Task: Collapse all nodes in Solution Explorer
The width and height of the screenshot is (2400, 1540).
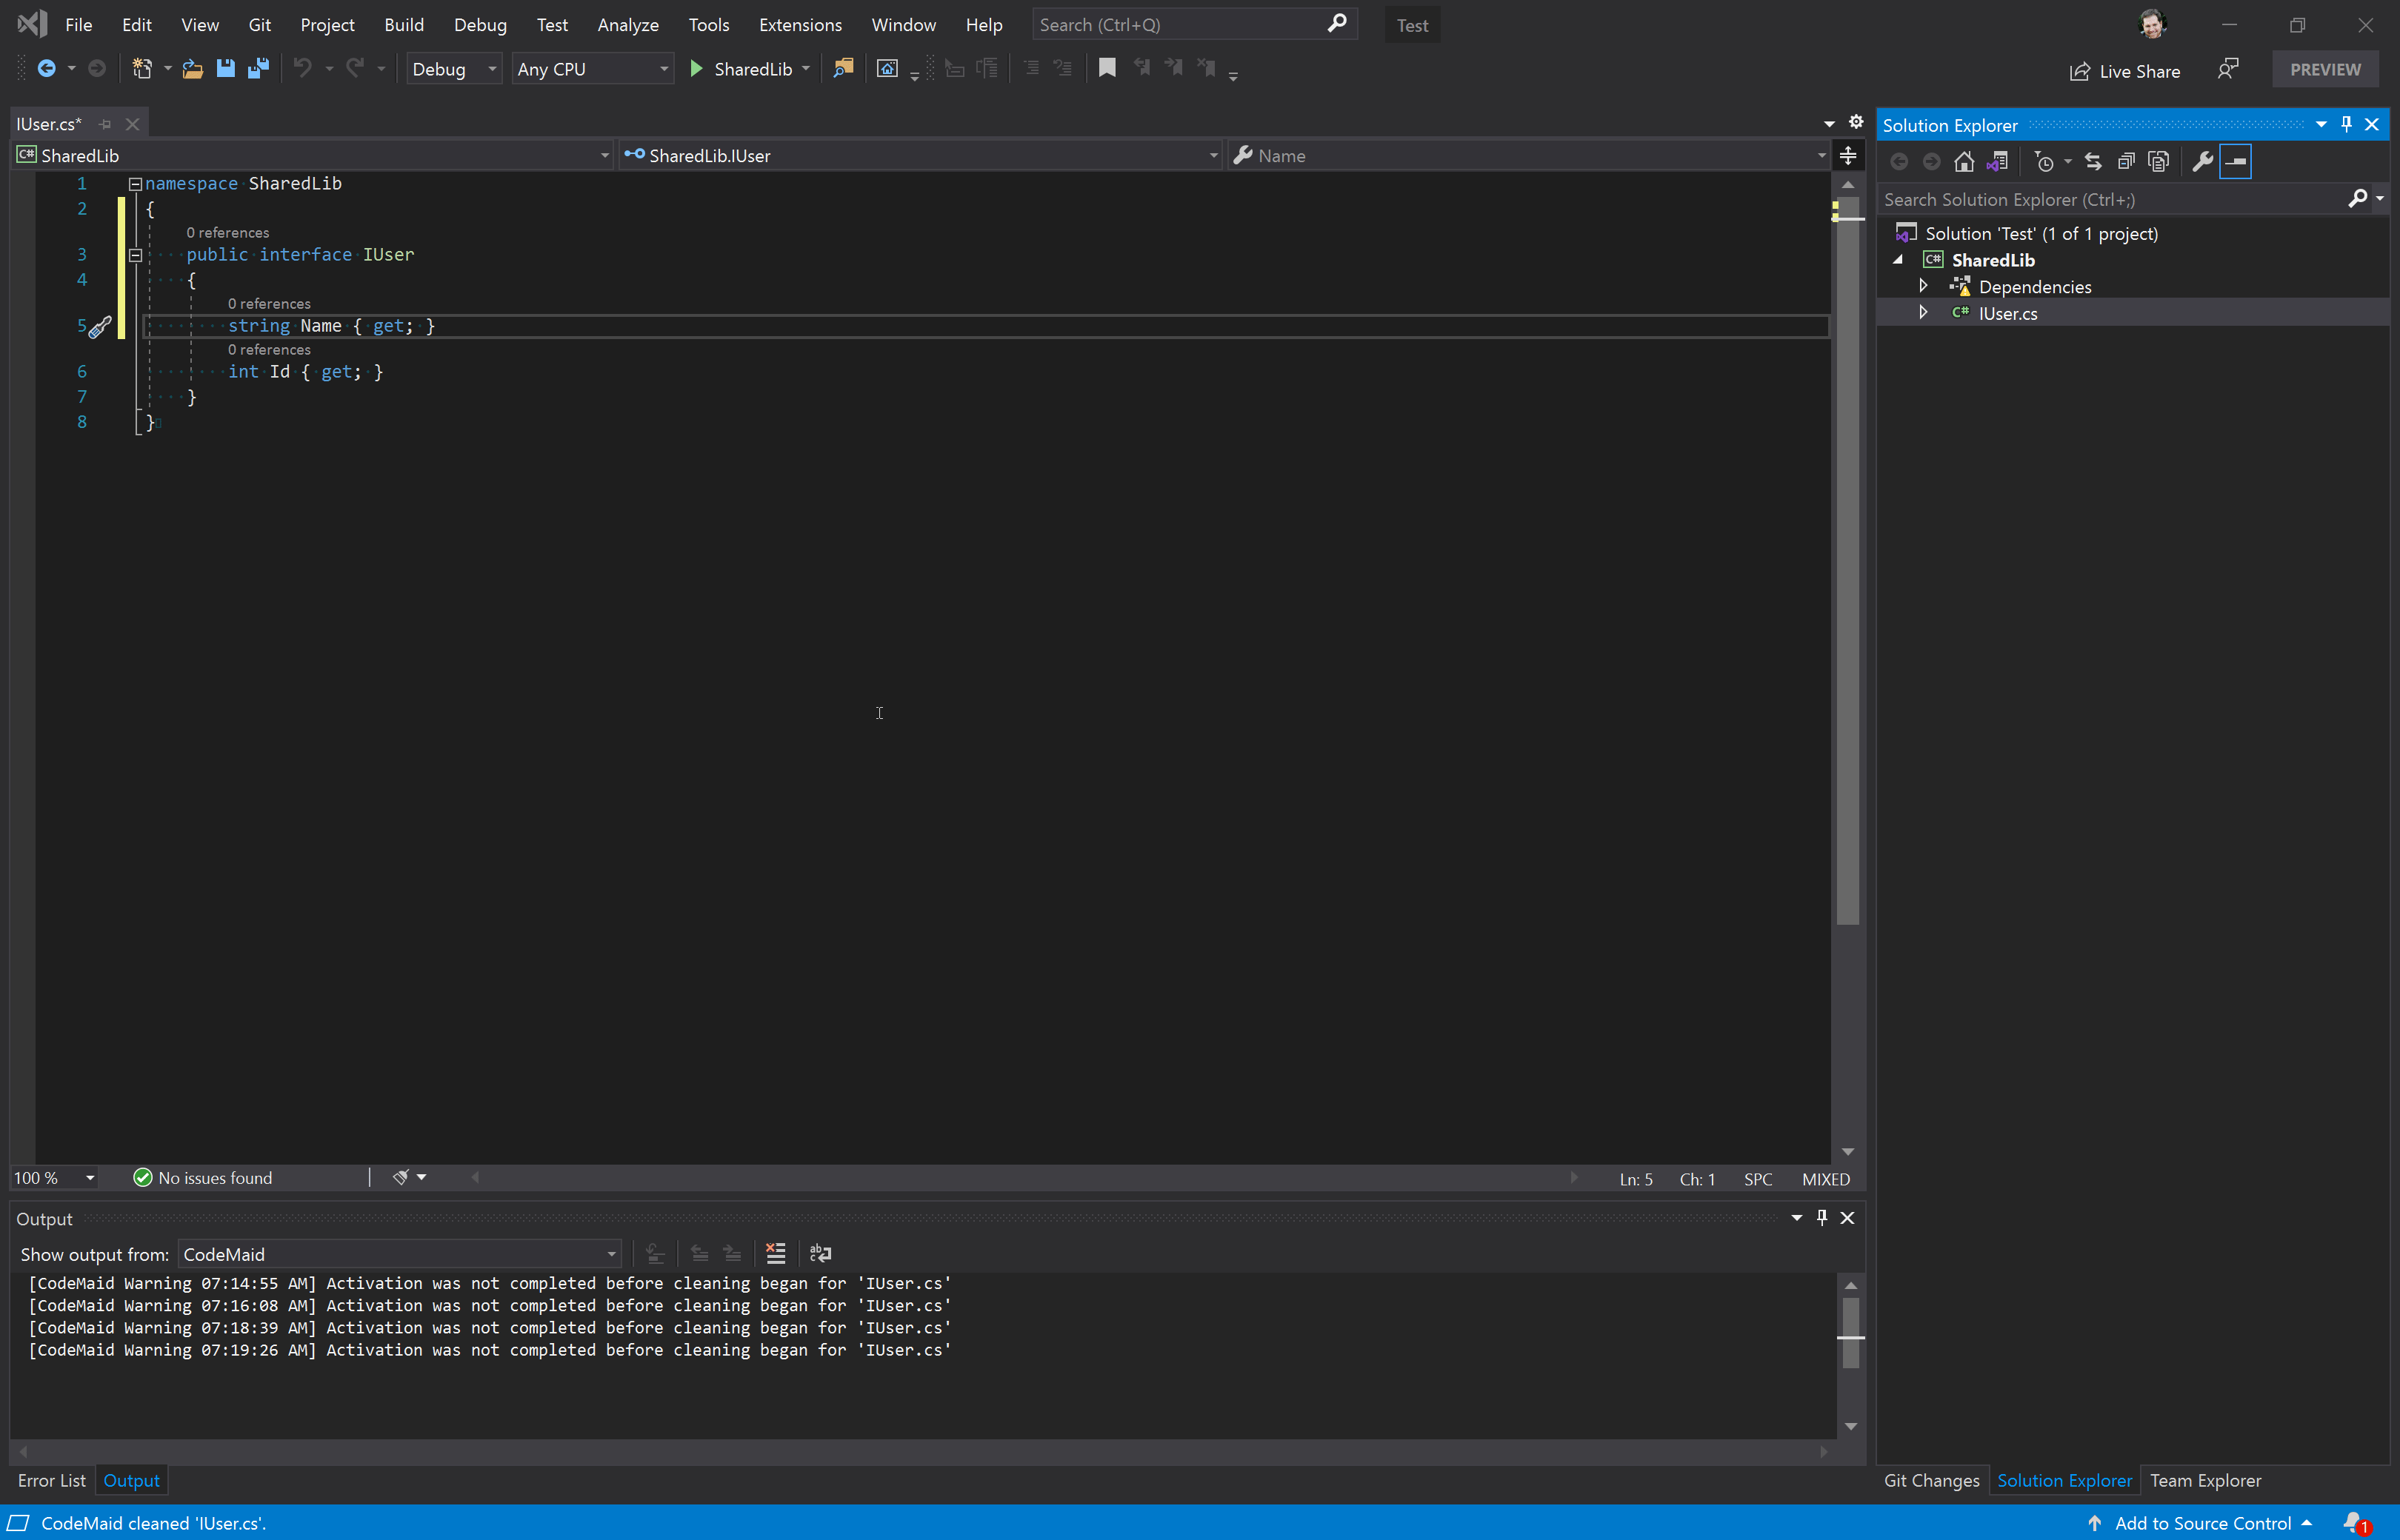Action: [x=2126, y=161]
